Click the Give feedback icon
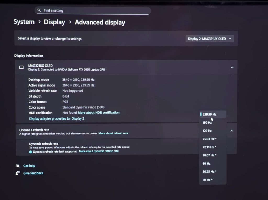 tap(18, 173)
